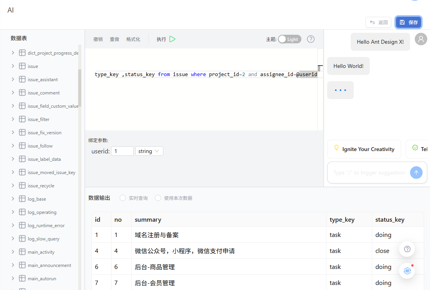430x290 pixels.
Task: Open floating AI assistant button
Action: 407,271
